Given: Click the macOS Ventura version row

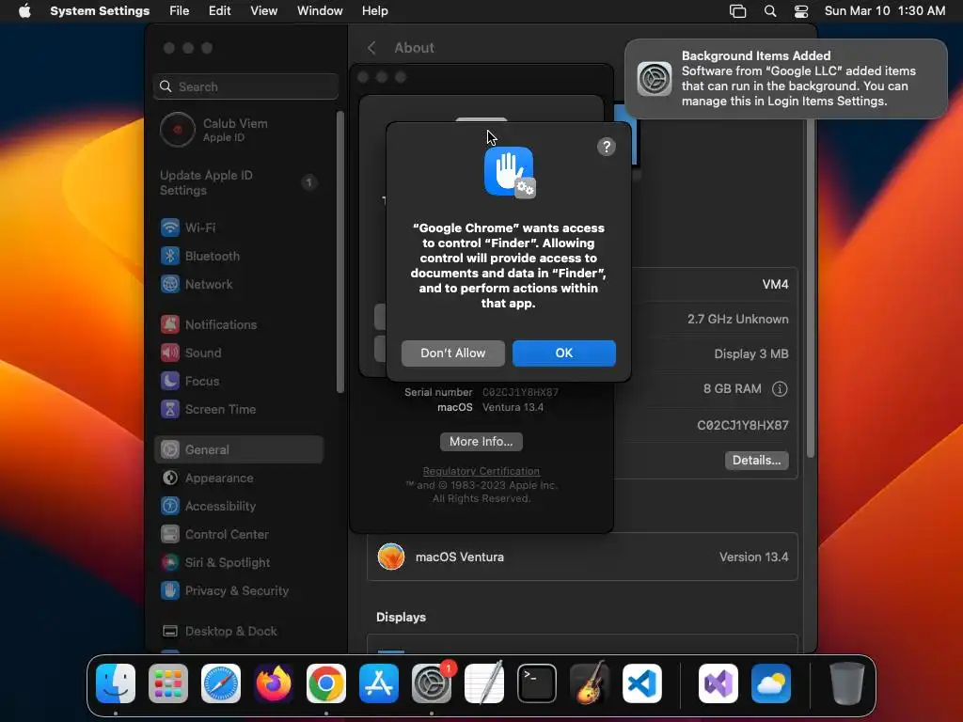Looking at the screenshot, I should pos(582,557).
